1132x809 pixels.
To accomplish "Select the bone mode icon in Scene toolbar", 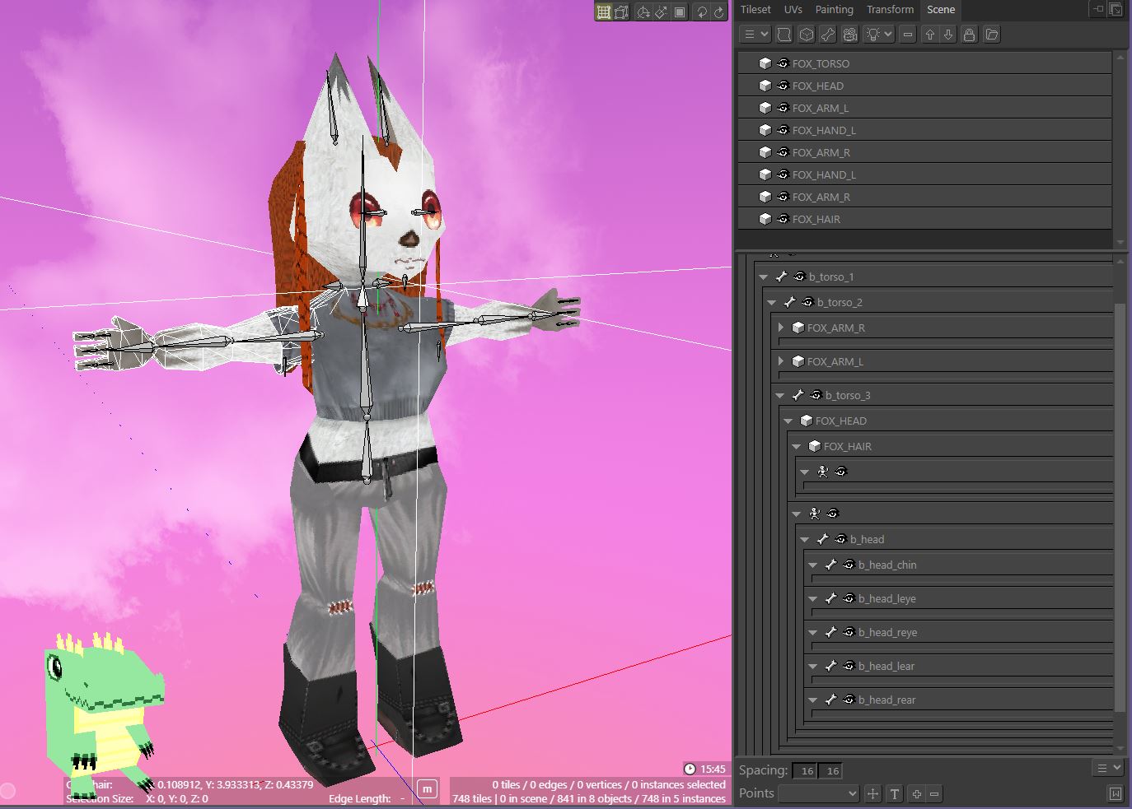I will click(x=829, y=34).
